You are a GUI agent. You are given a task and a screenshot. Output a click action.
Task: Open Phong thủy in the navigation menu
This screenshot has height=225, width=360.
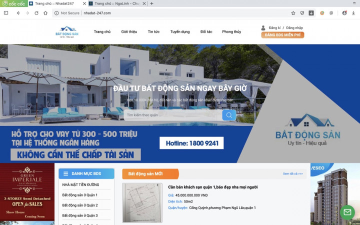pyautogui.click(x=231, y=32)
